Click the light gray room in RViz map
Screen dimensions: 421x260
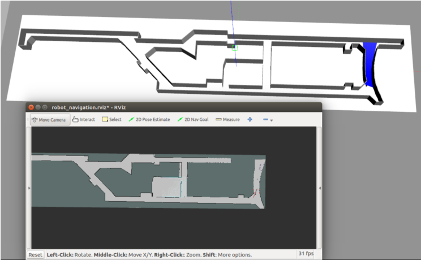166,186
